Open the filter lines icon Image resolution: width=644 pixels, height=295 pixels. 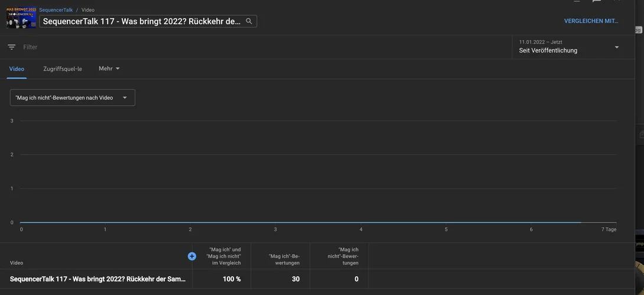(x=11, y=47)
